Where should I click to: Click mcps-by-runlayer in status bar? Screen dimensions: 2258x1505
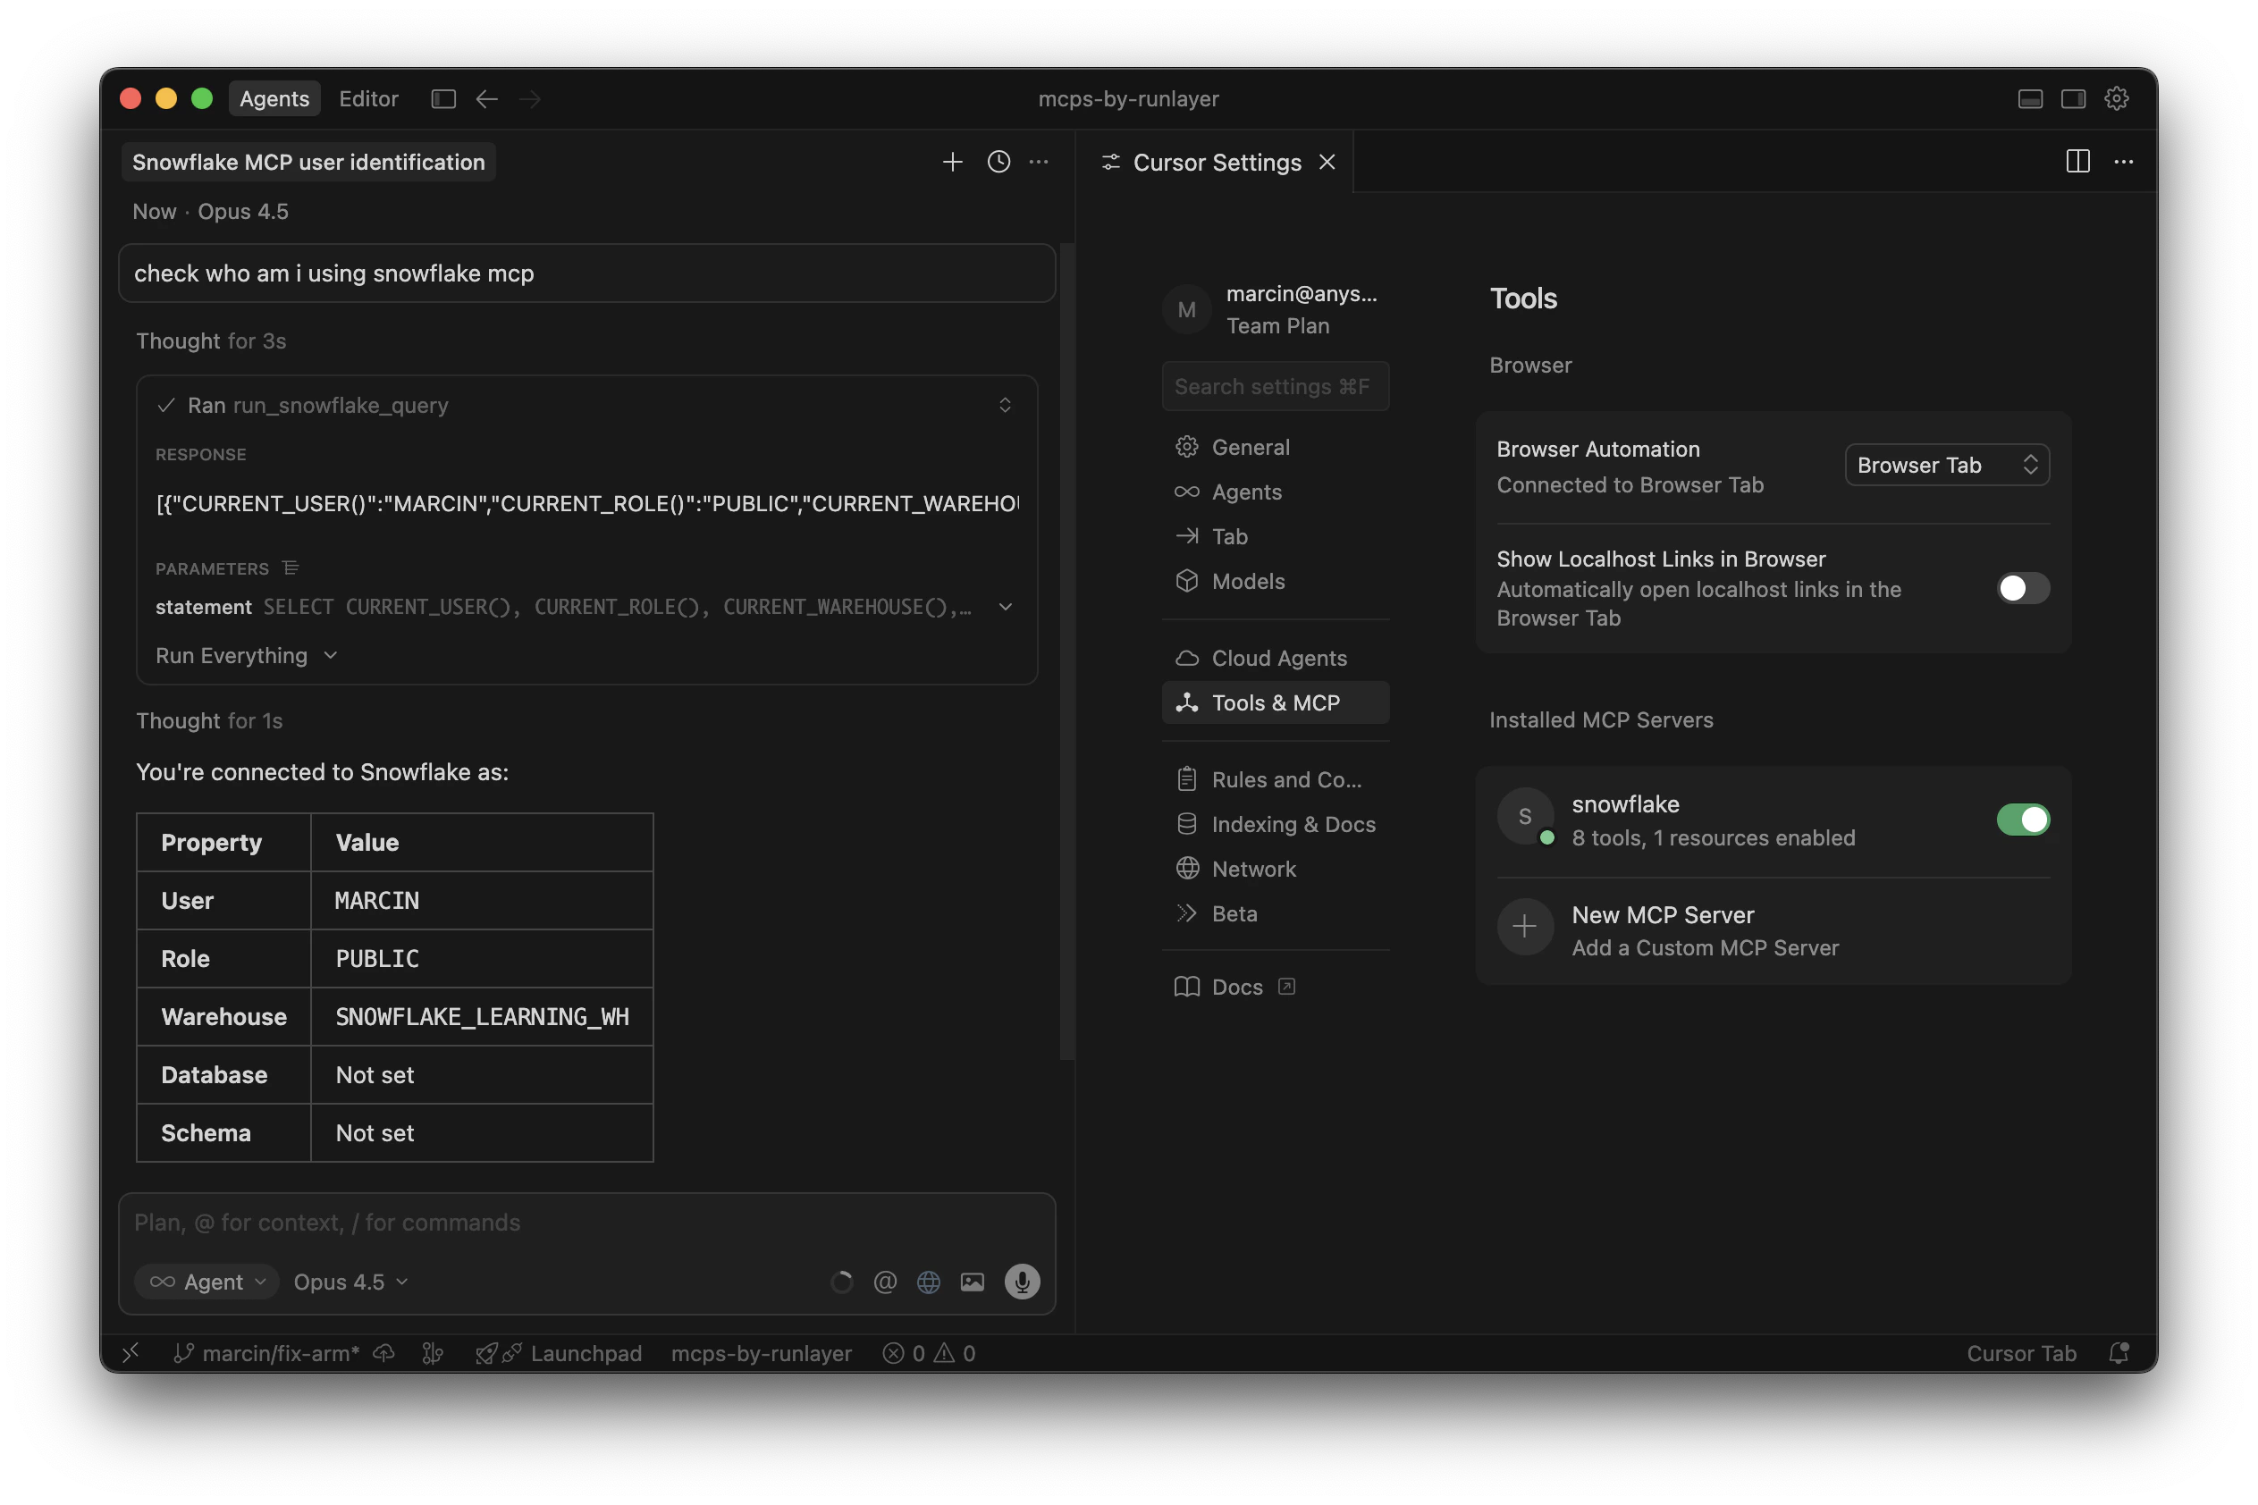762,1352
